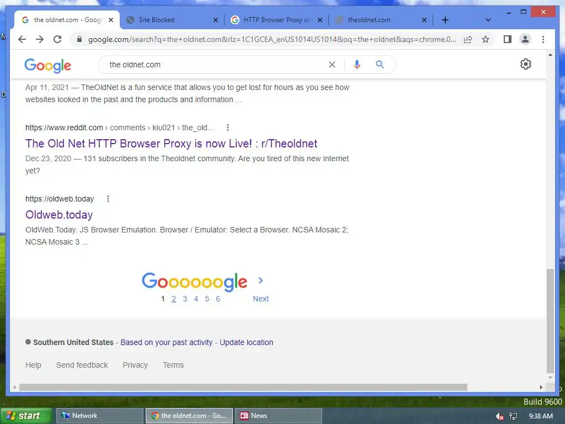The width and height of the screenshot is (565, 424).
Task: Open the Chrome profile avatar
Action: 525,39
